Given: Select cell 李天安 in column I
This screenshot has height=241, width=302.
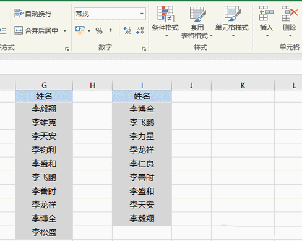Looking at the screenshot, I should tap(142, 205).
